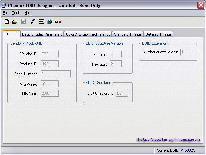Image resolution: width=206 pixels, height=155 pixels.
Task: Switch to Color / Established Timings tab
Action: tap(88, 34)
